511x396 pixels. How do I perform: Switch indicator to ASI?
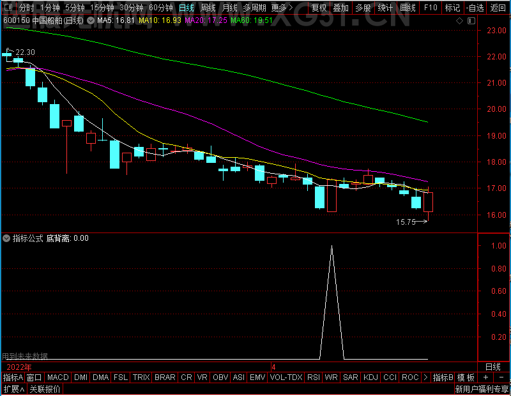pos(238,377)
